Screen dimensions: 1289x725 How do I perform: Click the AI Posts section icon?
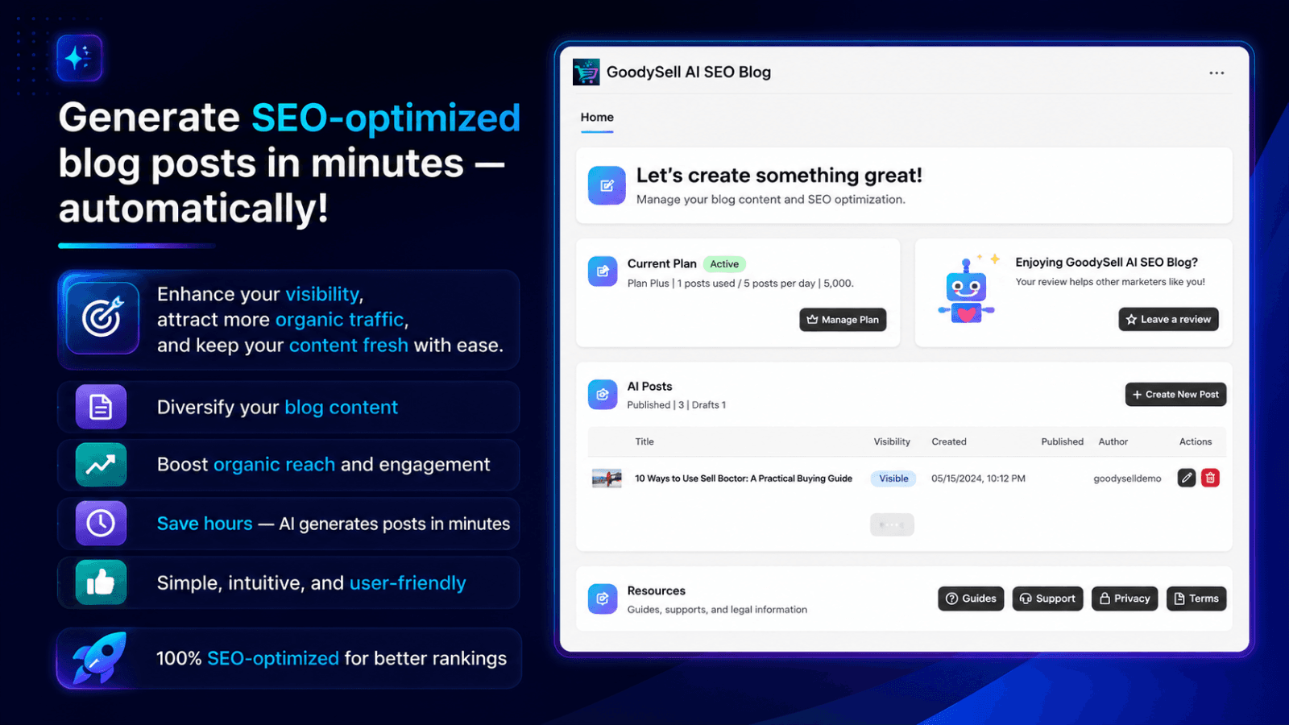point(603,395)
